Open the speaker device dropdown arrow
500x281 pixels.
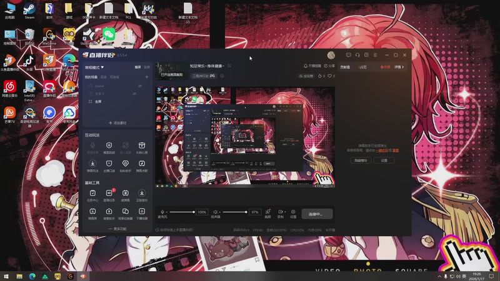(220, 212)
